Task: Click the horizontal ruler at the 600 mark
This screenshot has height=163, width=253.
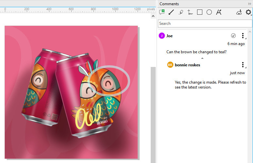Action: 71,9
